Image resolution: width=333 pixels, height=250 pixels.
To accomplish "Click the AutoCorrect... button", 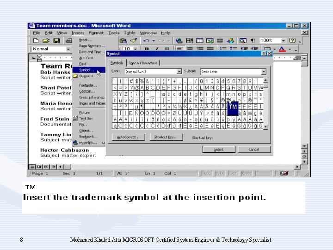I will coord(129,137).
